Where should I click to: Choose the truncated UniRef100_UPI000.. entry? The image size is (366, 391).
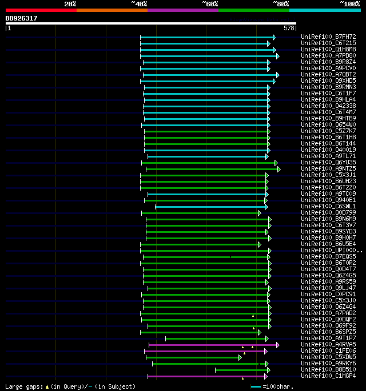pyautogui.click(x=332, y=250)
